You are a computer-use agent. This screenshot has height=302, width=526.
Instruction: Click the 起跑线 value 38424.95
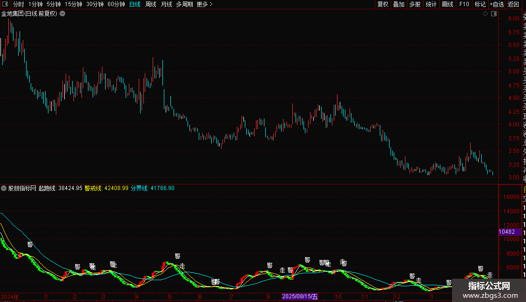point(70,188)
